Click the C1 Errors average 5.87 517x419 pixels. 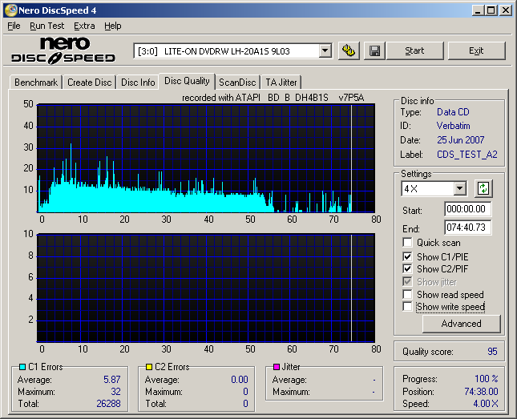pos(112,380)
